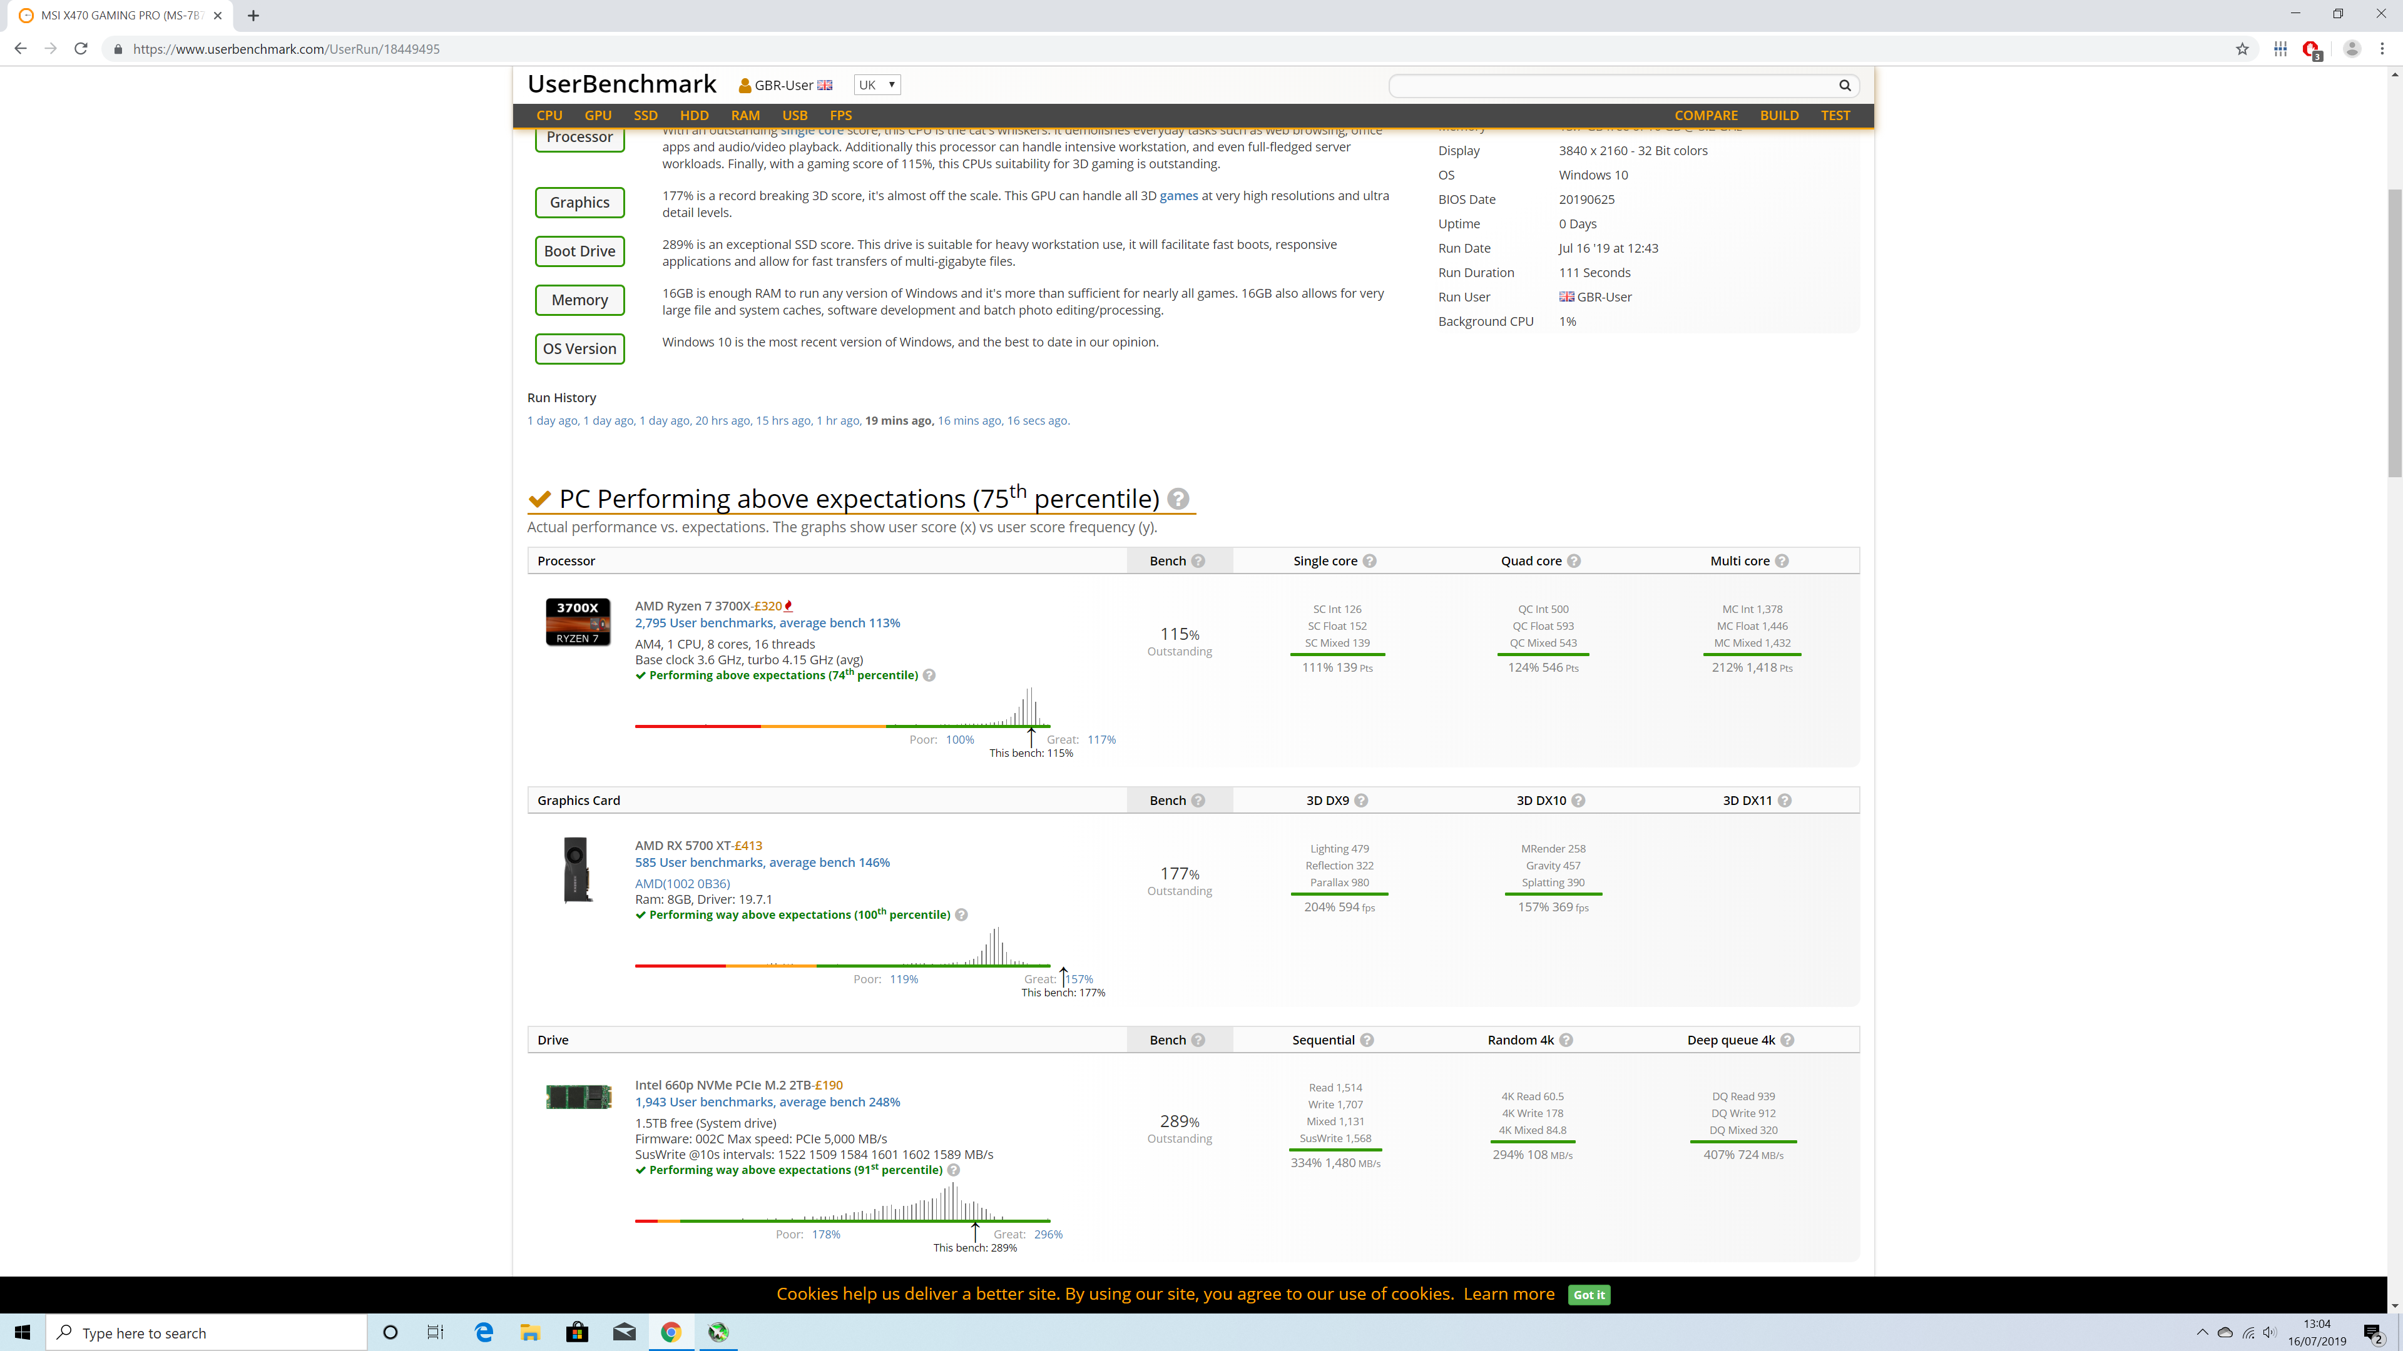The height and width of the screenshot is (1351, 2403).
Task: Click the browser address bar URL
Action: (x=285, y=49)
